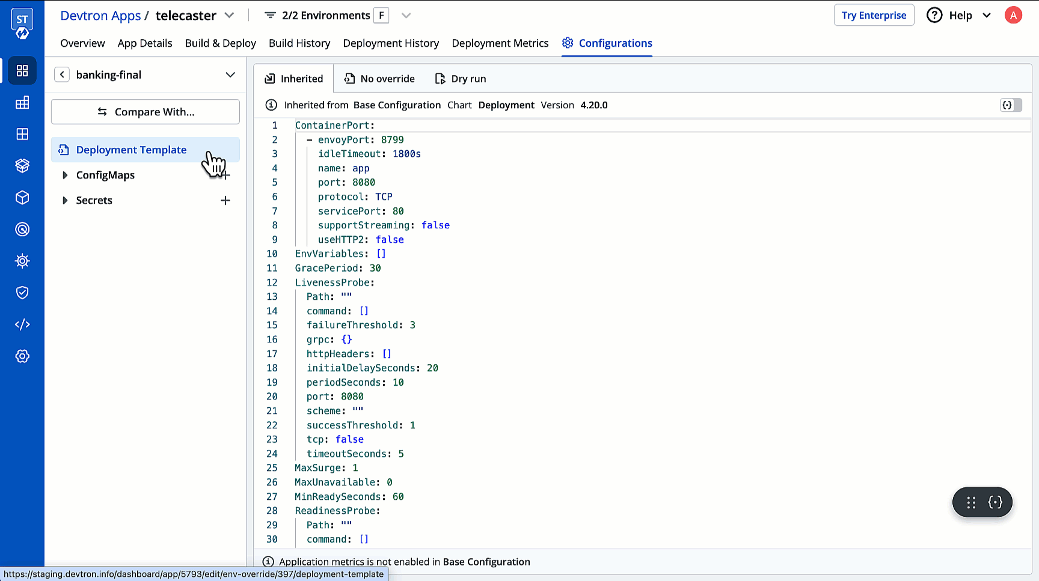Open the Security shield icon in sidebar
Image resolution: width=1039 pixels, height=581 pixels.
coord(22,293)
